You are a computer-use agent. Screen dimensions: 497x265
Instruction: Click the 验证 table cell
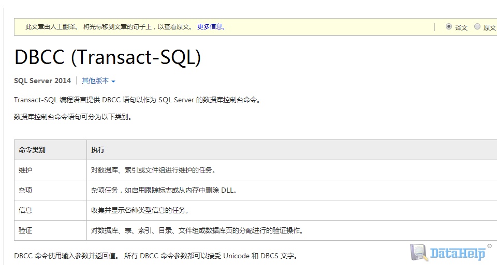(x=50, y=230)
